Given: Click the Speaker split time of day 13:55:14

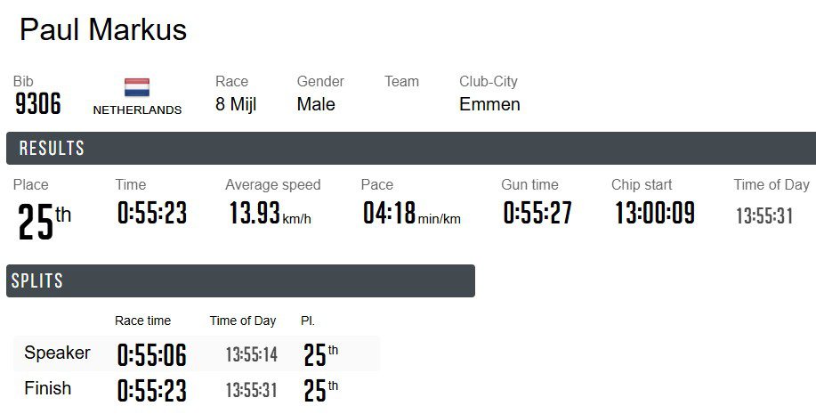Looking at the screenshot, I should click(251, 355).
